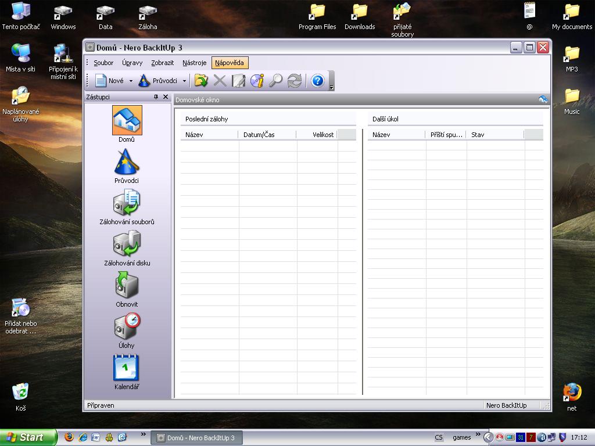Select the Místa v síti desktop icon

click(20, 58)
